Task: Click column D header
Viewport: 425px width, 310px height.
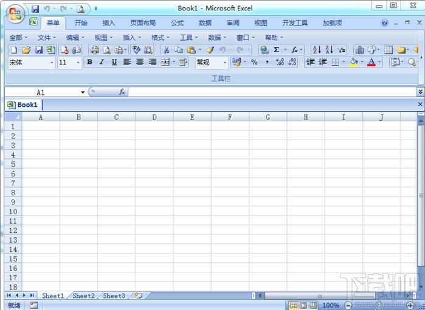Action: click(154, 117)
